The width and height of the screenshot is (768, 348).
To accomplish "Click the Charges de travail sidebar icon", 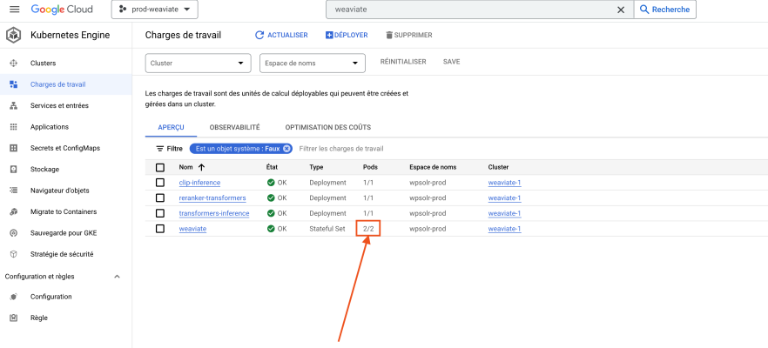I will (x=14, y=84).
